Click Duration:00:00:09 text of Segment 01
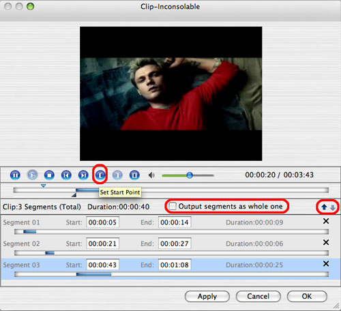 [254, 222]
